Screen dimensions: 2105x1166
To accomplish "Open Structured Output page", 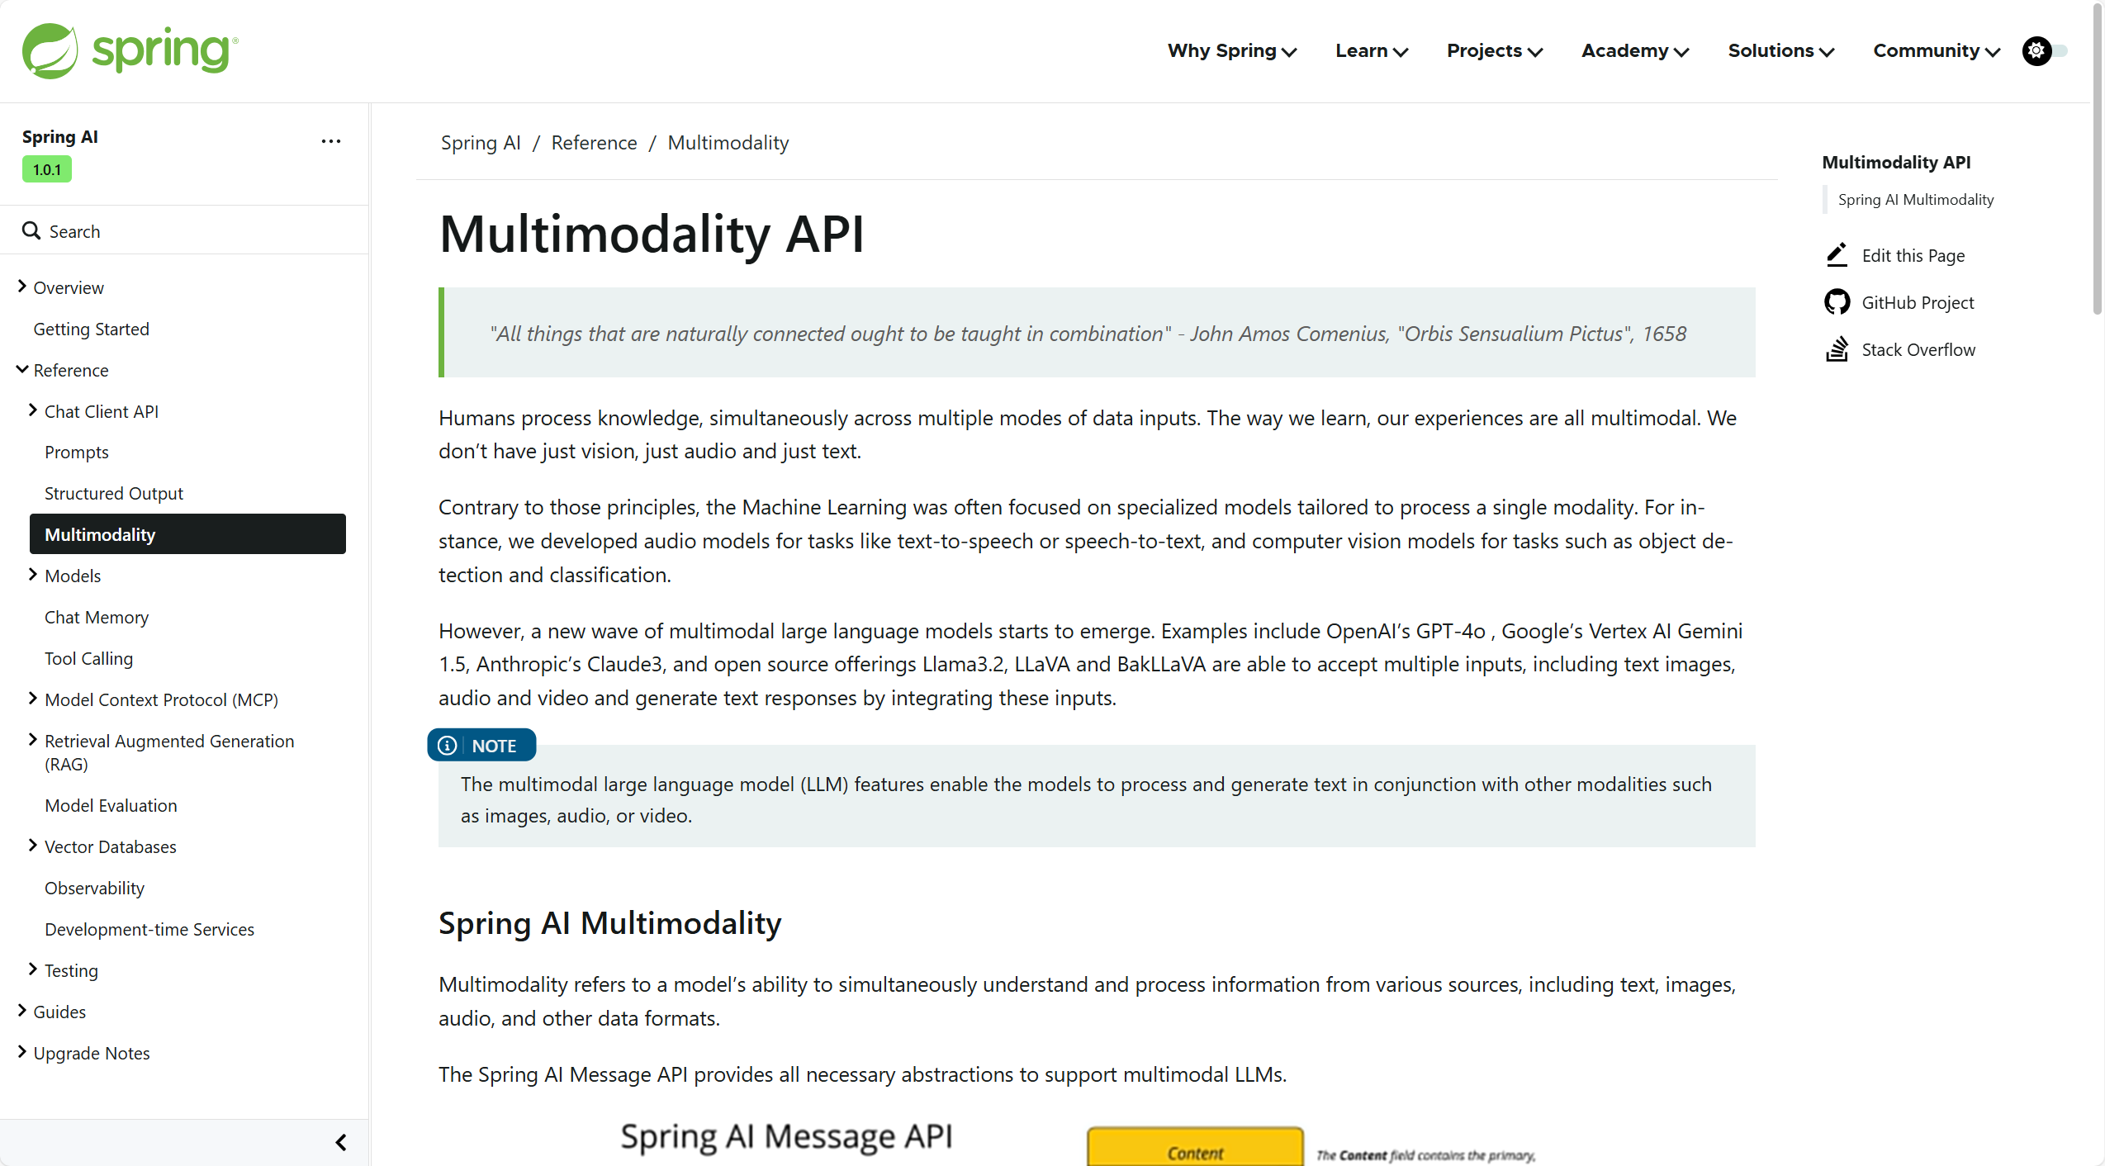I will pos(114,493).
